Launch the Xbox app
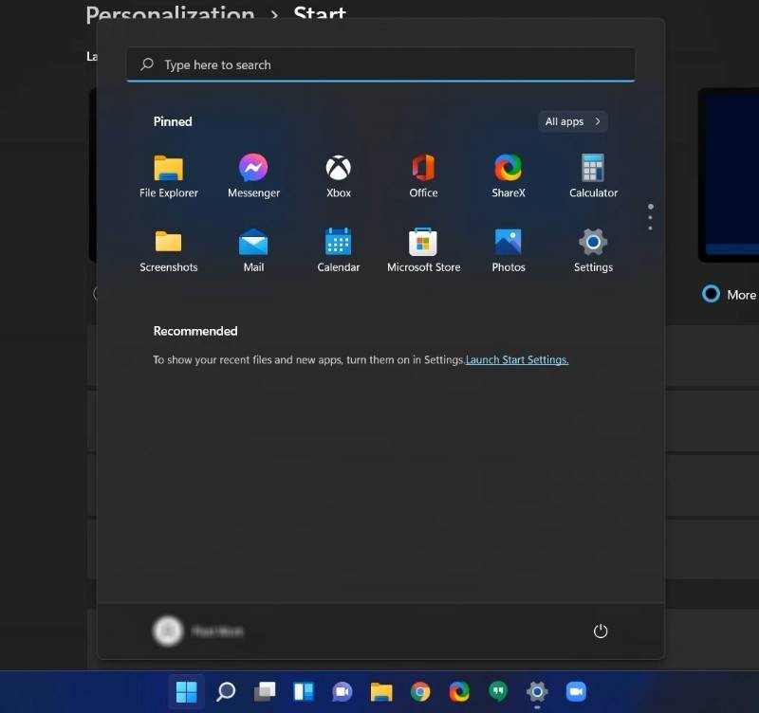 pyautogui.click(x=338, y=169)
